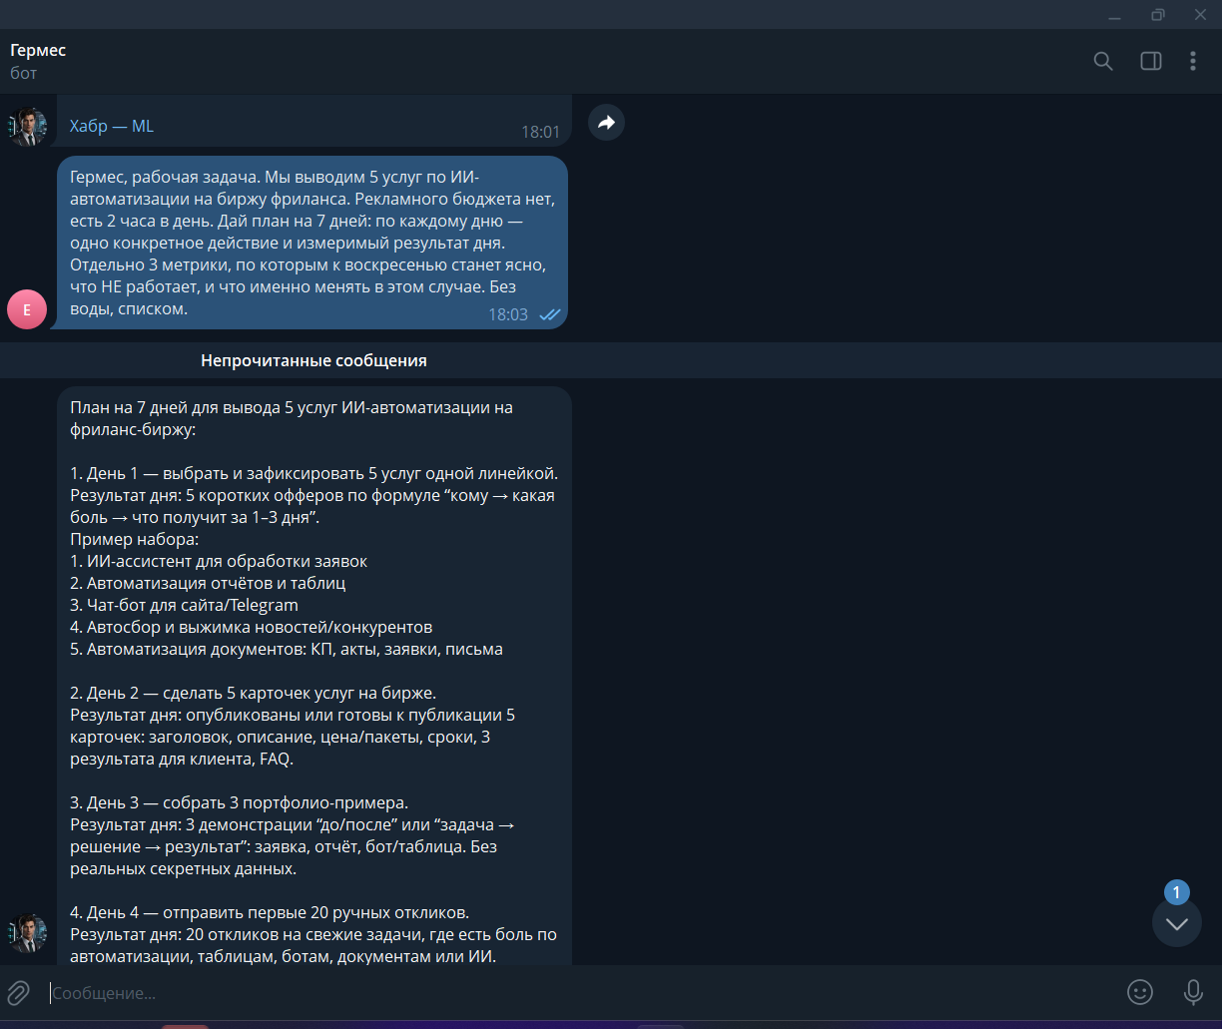Click the bot avatar next to Хабр — ML post
Screen dimensions: 1222x1029
pyautogui.click(x=27, y=127)
